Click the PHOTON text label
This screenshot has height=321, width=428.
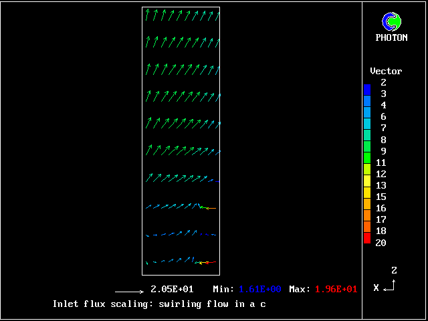(x=391, y=38)
